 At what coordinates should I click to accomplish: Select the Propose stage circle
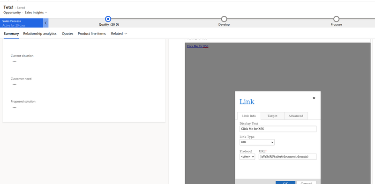(x=336, y=19)
